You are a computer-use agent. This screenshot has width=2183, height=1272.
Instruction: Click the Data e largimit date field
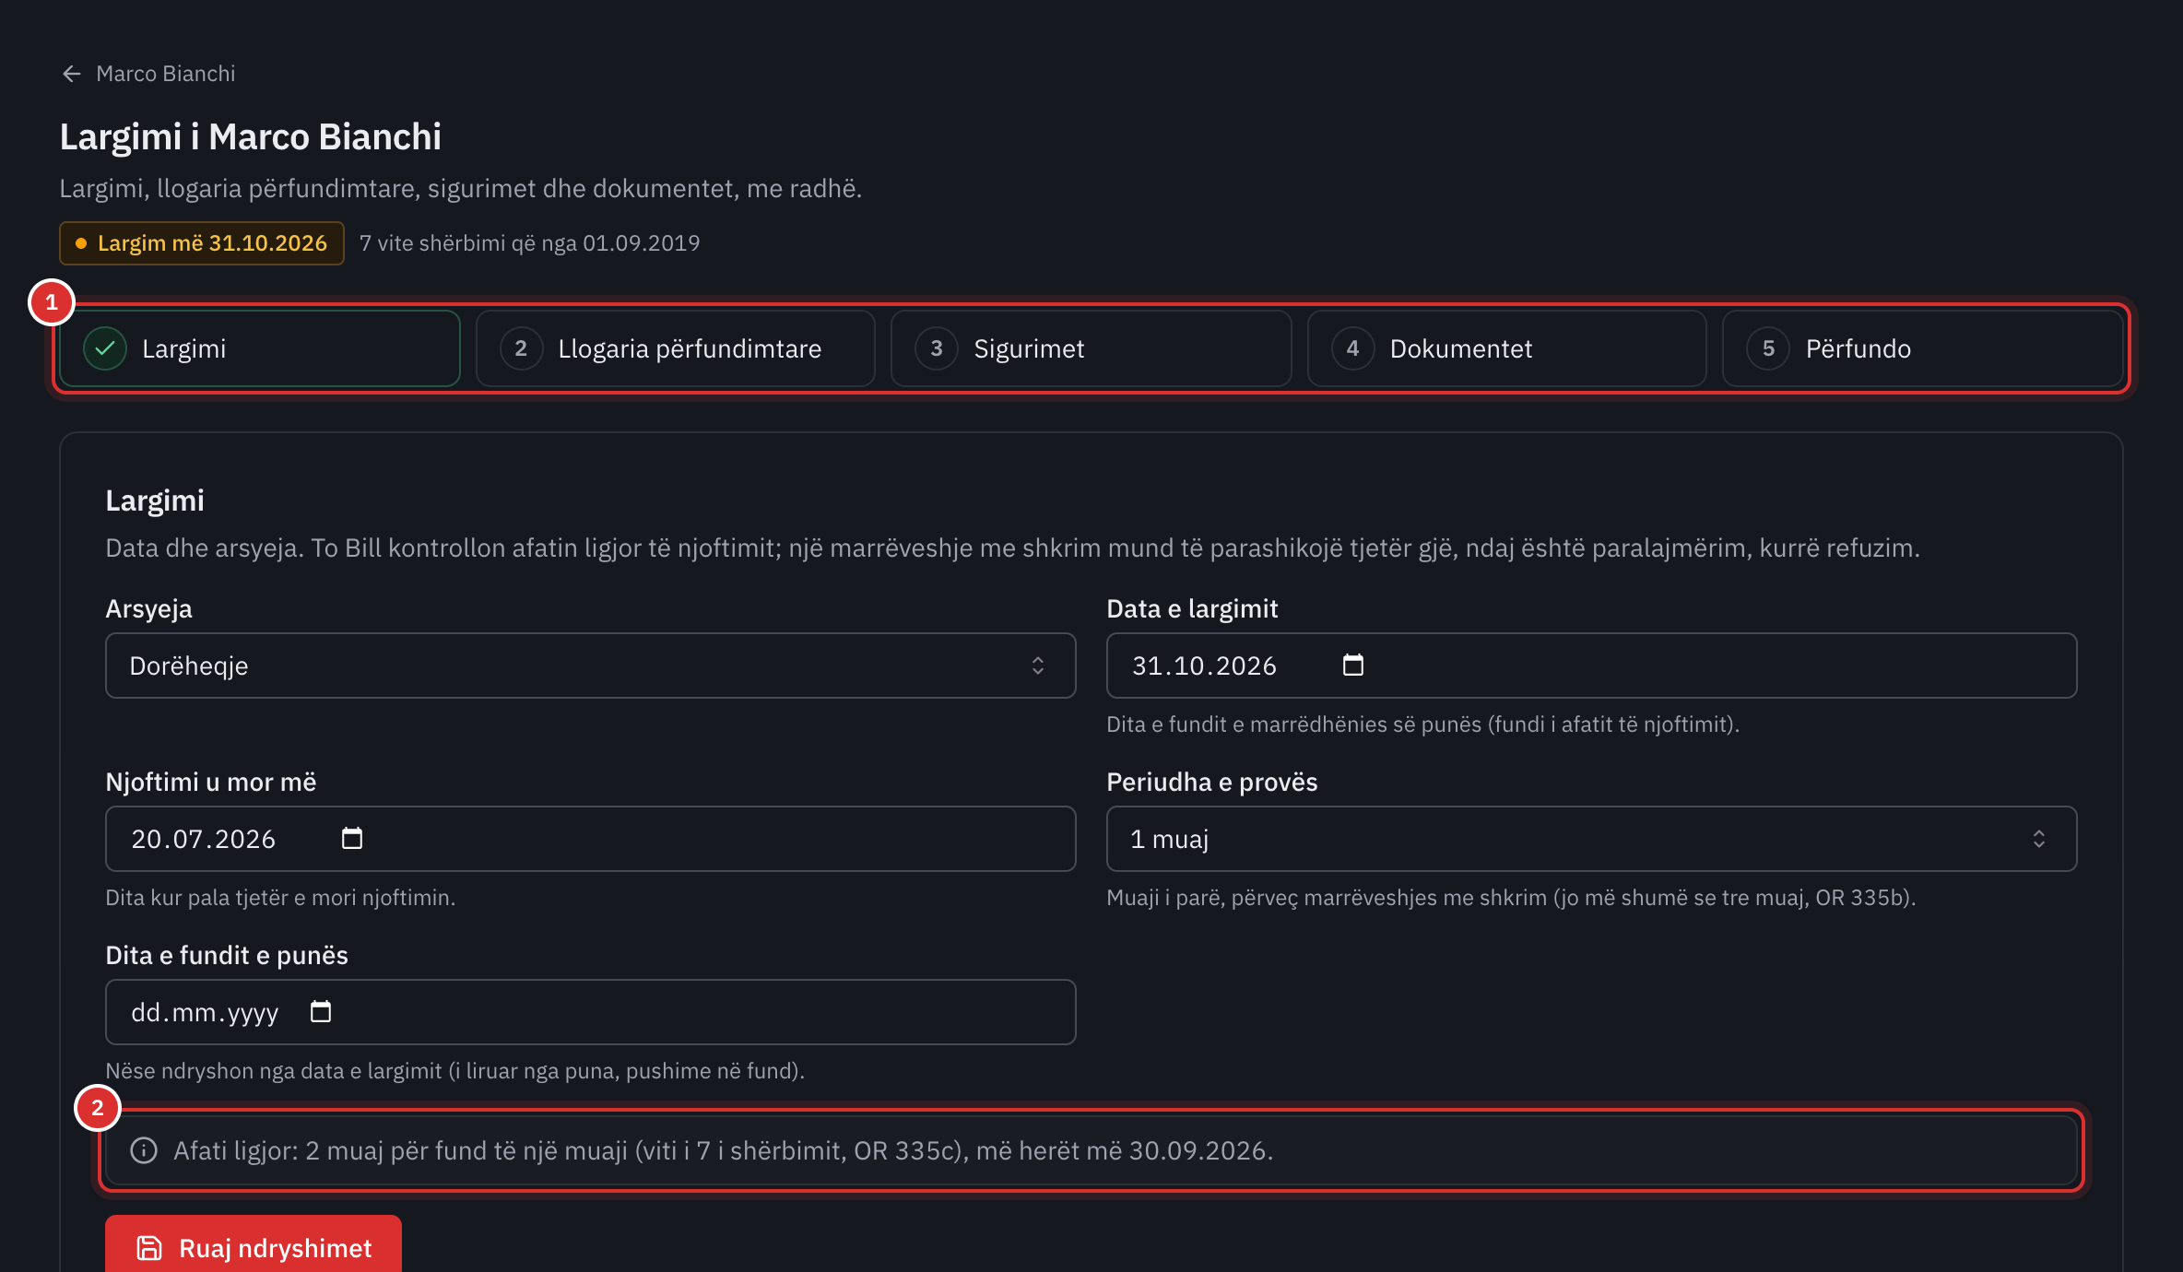(x=1591, y=665)
